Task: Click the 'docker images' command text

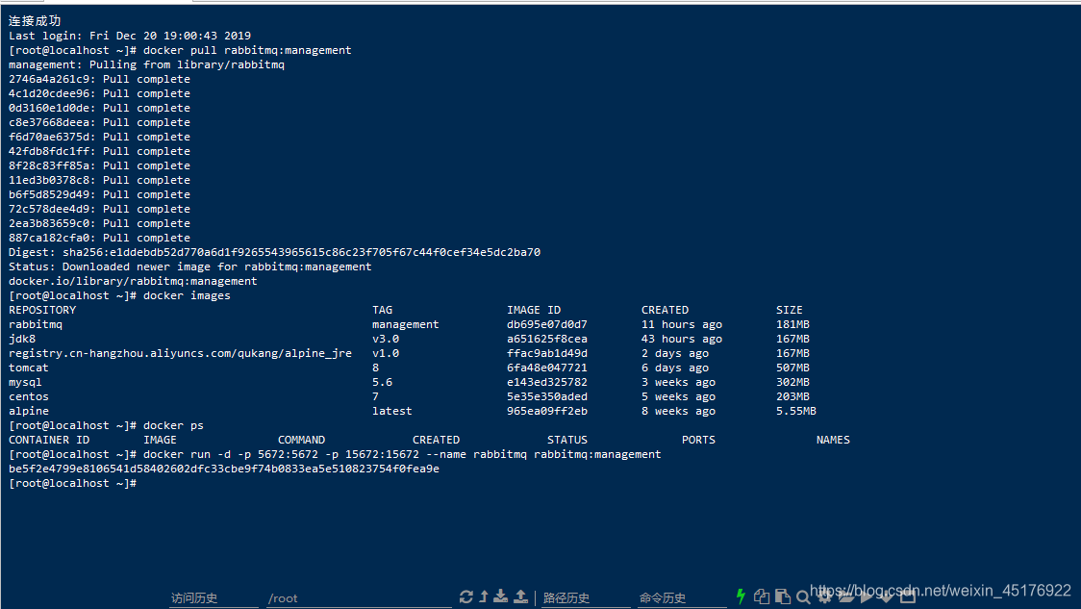Action: (187, 296)
